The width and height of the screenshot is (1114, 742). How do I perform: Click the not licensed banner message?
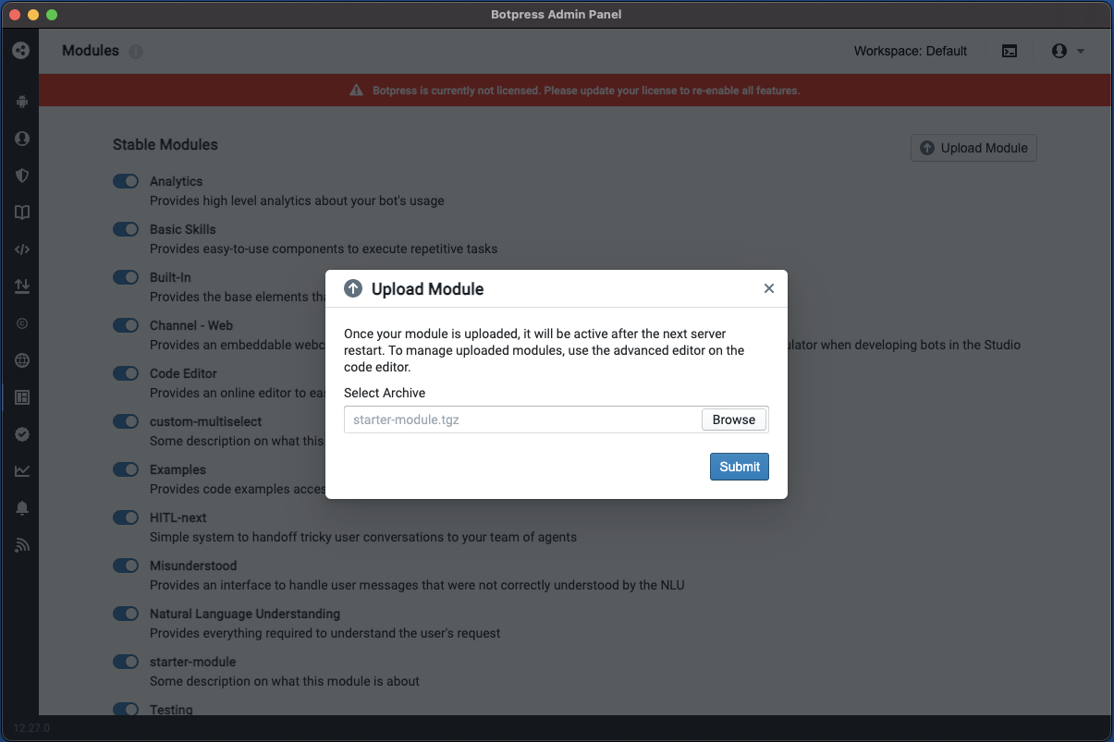tap(586, 91)
